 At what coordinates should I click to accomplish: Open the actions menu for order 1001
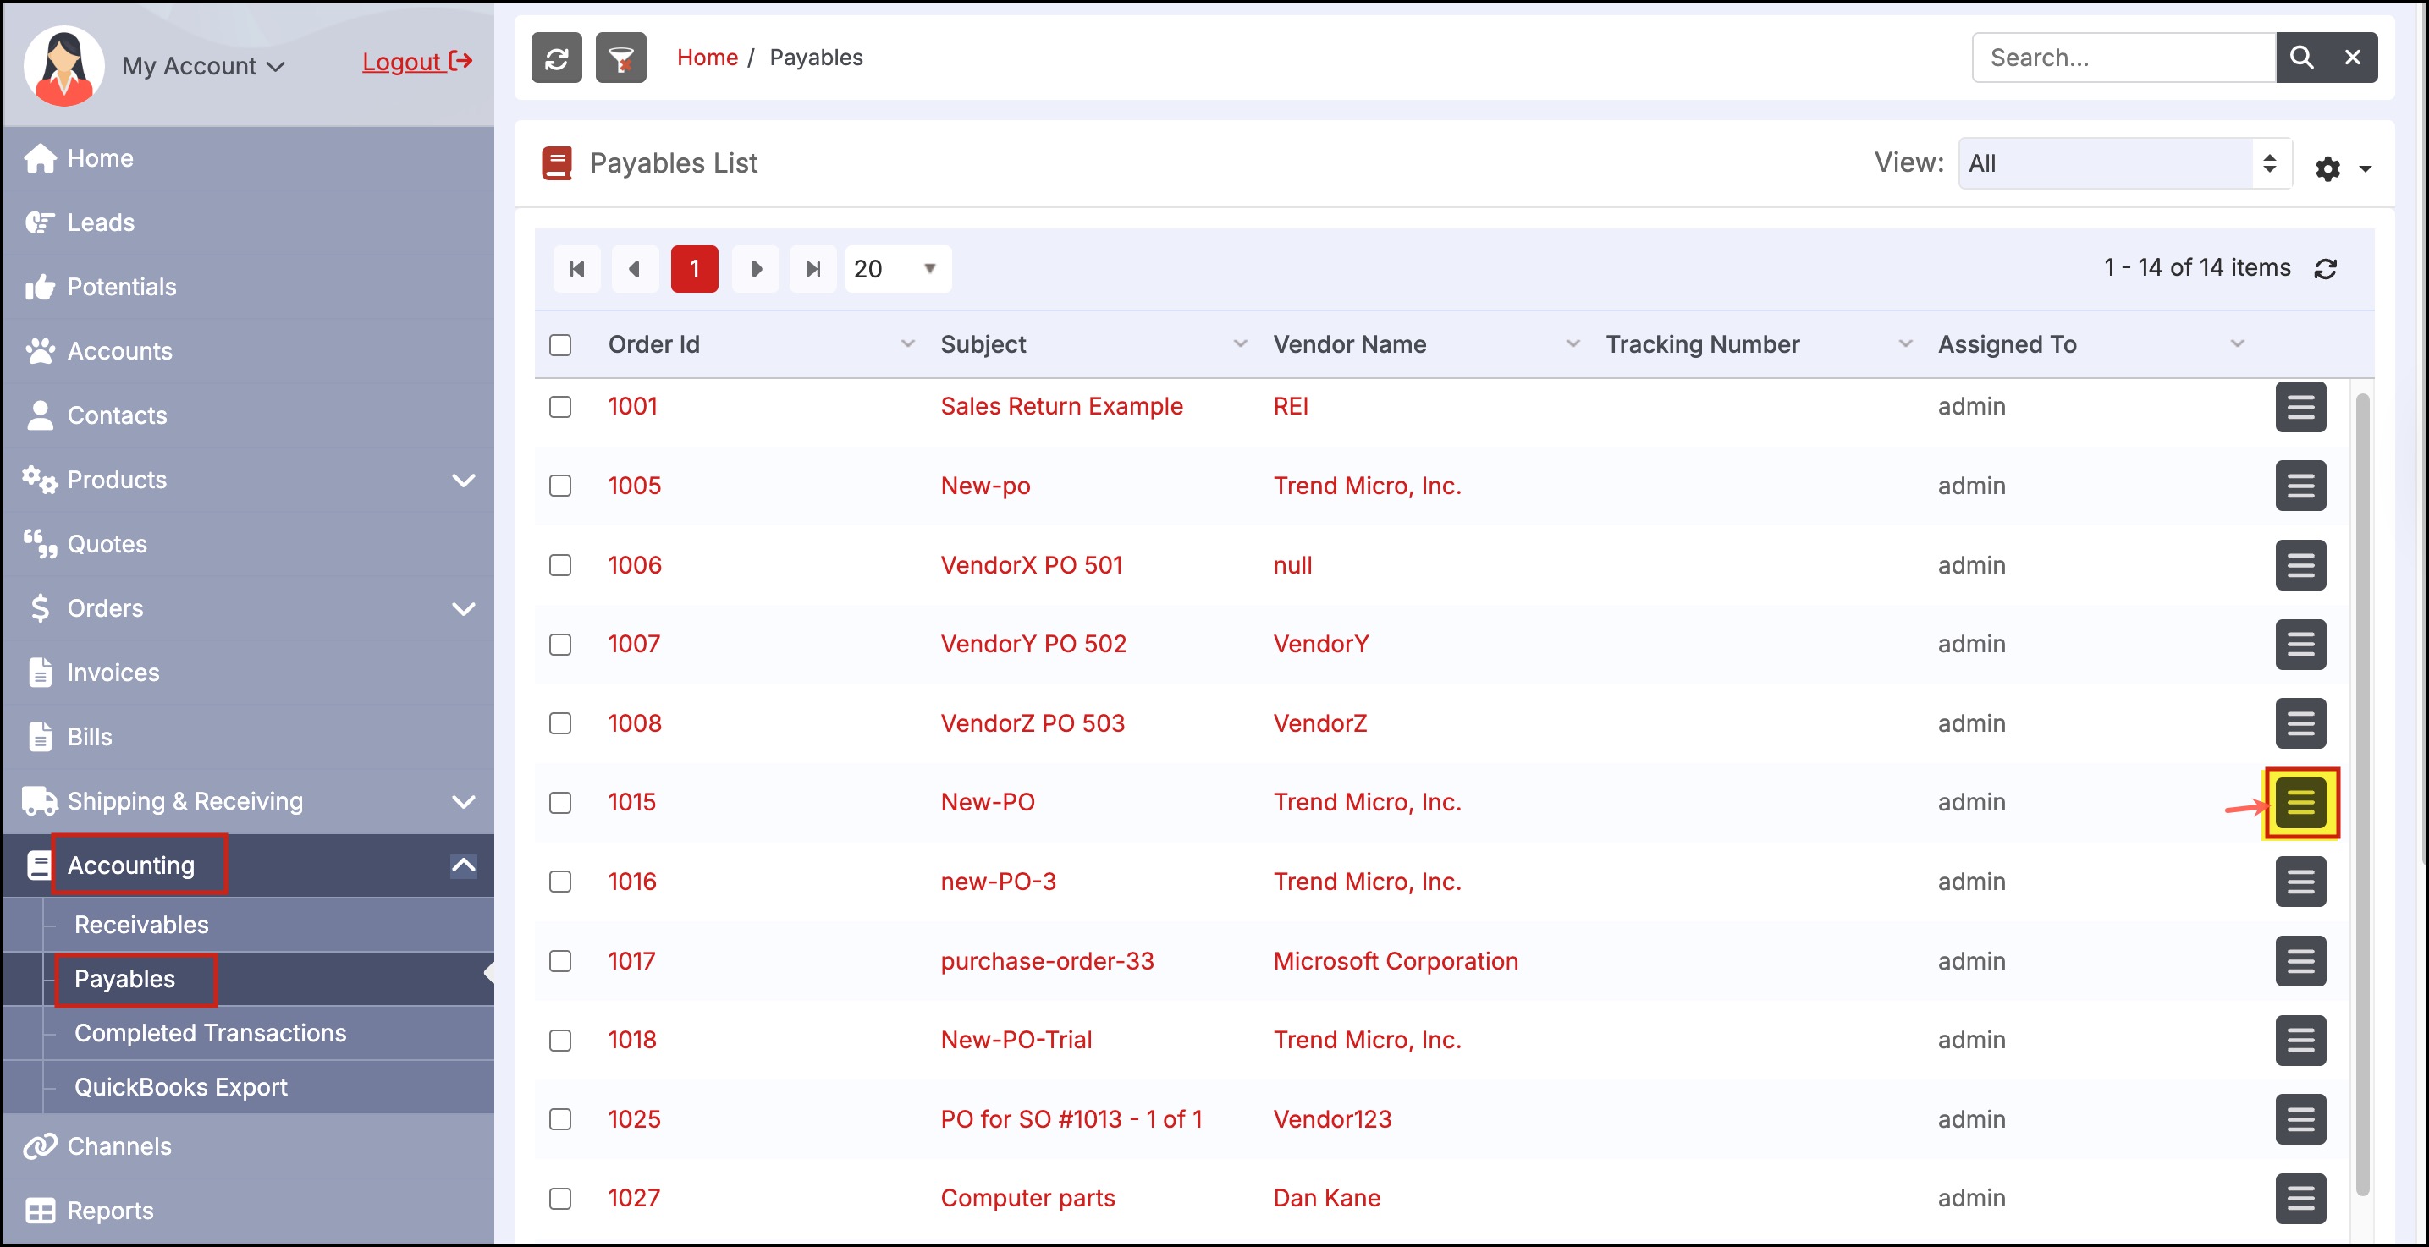2300,407
